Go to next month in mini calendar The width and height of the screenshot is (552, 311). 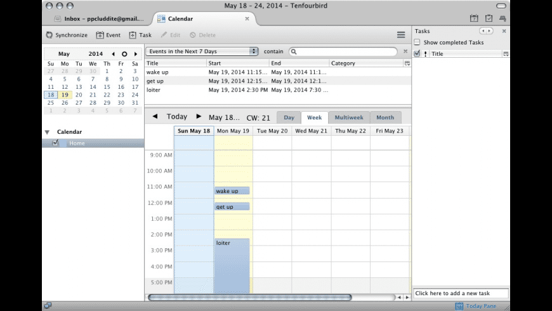(x=136, y=54)
